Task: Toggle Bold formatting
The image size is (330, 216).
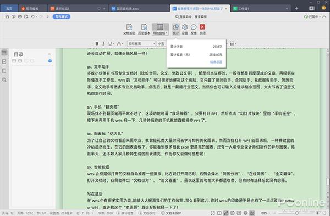Action: coord(97,43)
